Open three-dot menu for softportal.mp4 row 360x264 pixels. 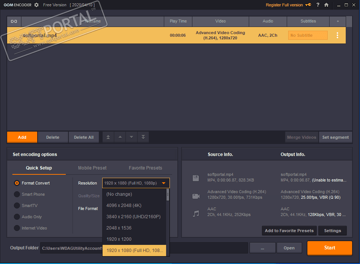click(x=337, y=35)
